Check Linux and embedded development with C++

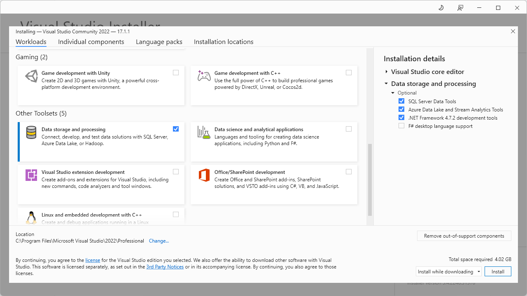pyautogui.click(x=176, y=215)
